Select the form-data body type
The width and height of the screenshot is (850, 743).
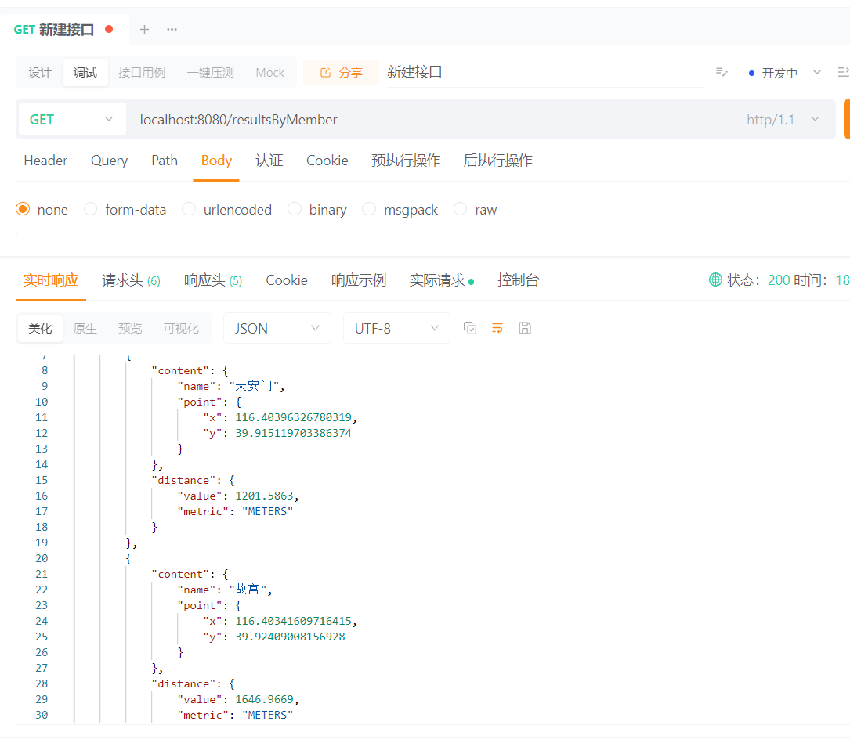click(x=91, y=209)
